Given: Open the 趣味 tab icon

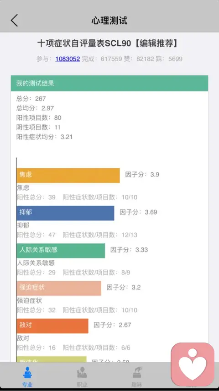Looking at the screenshot, I should (x=137, y=372).
